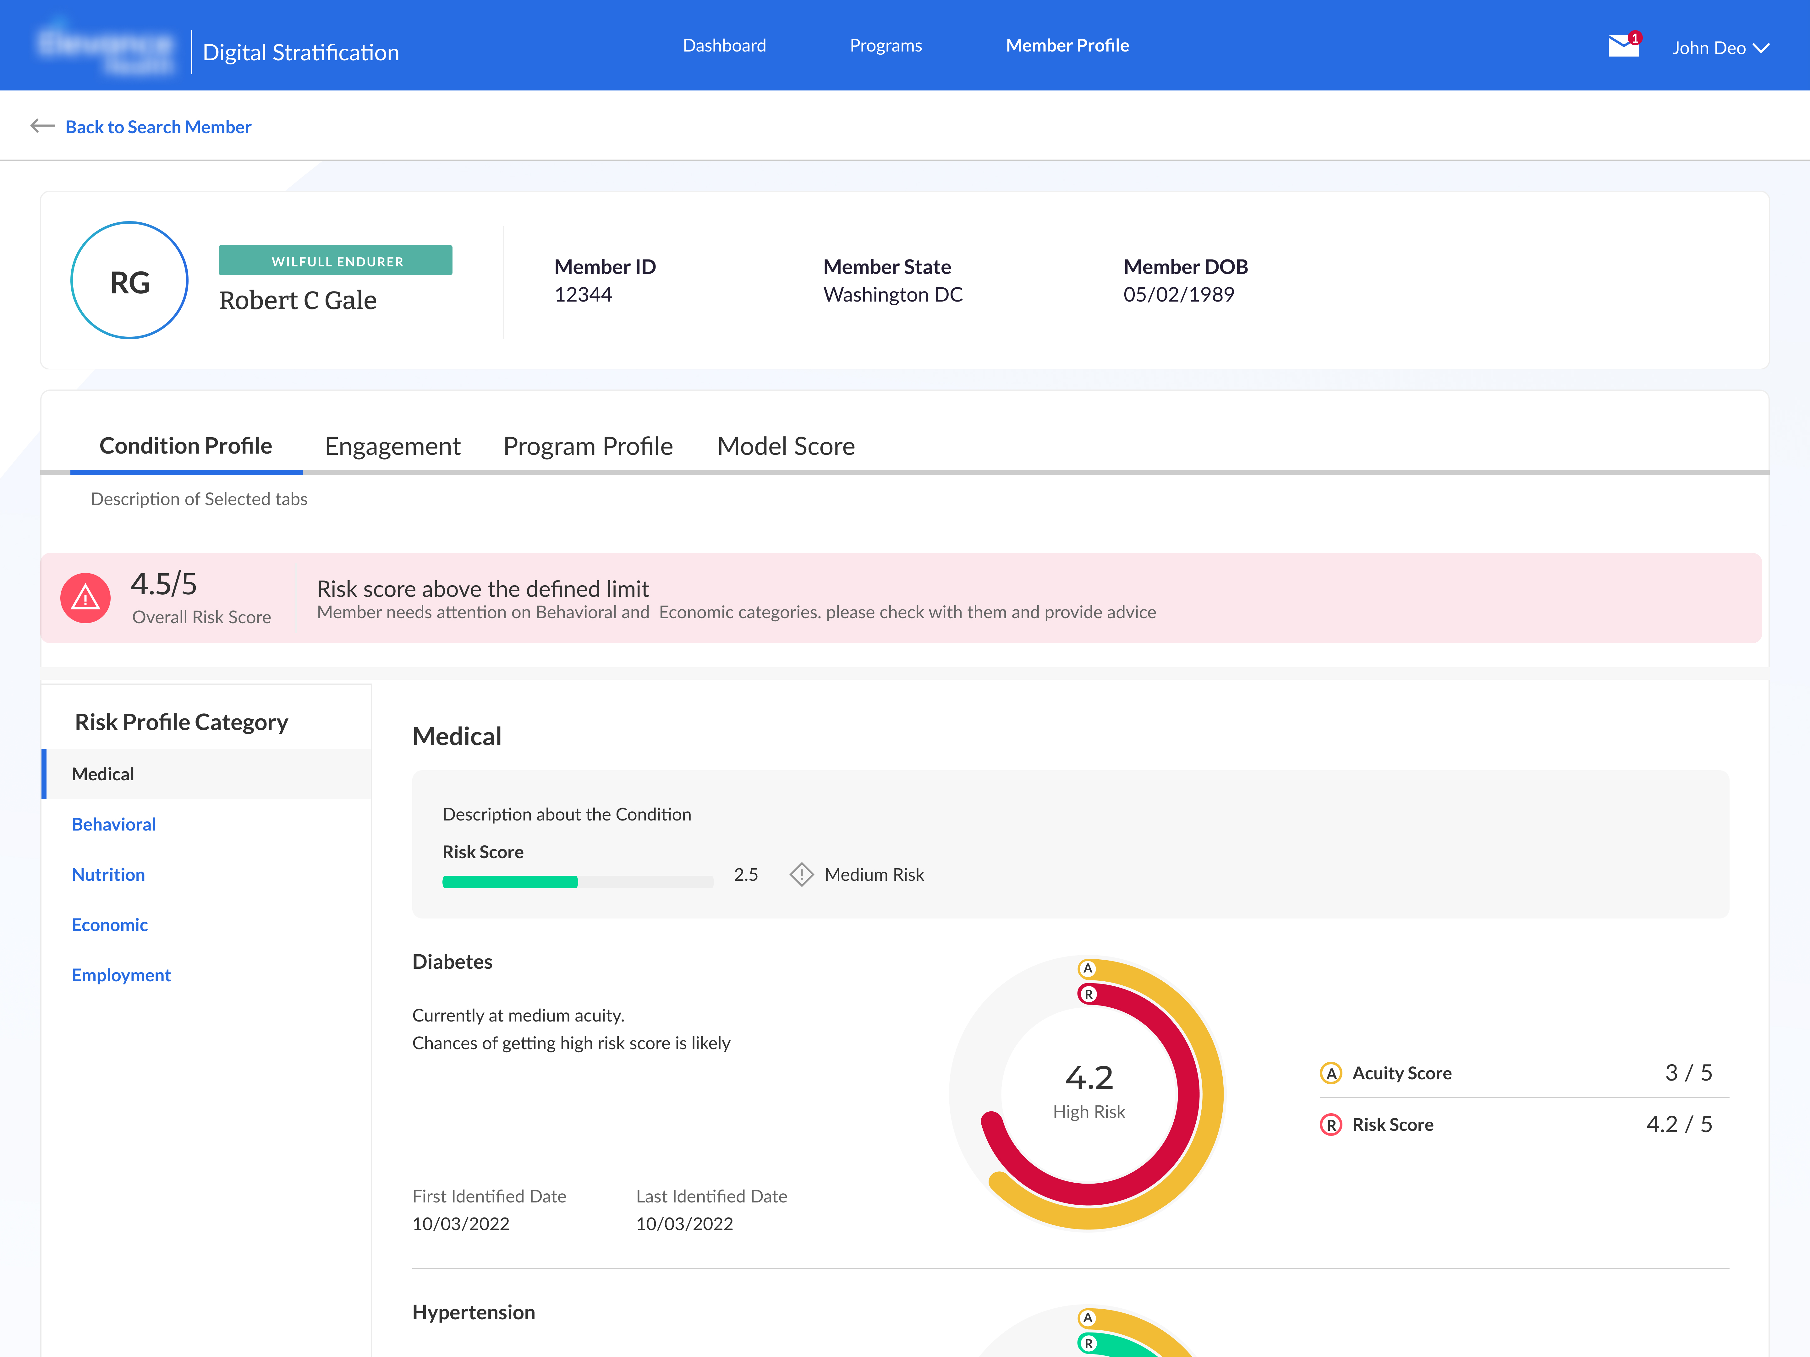
Task: Click the Back to Search Member link
Action: (x=159, y=126)
